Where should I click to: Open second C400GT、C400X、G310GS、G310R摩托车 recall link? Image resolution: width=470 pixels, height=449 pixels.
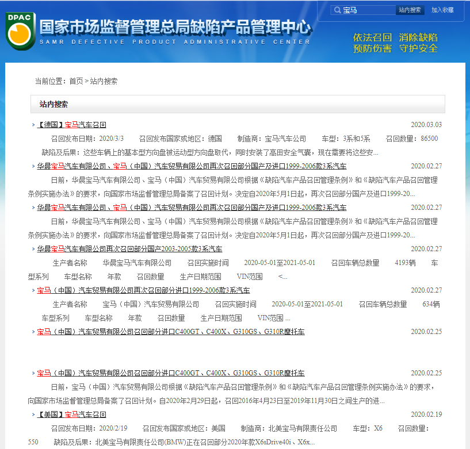(x=171, y=373)
